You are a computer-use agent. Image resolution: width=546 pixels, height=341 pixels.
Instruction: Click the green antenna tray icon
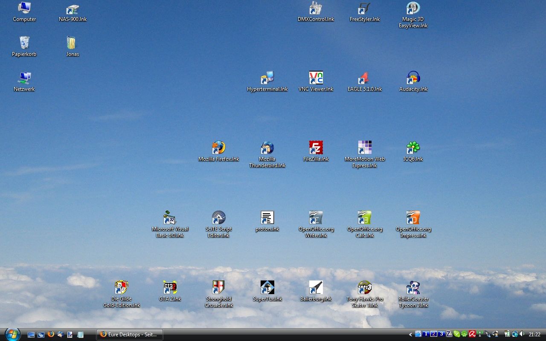pos(480,334)
